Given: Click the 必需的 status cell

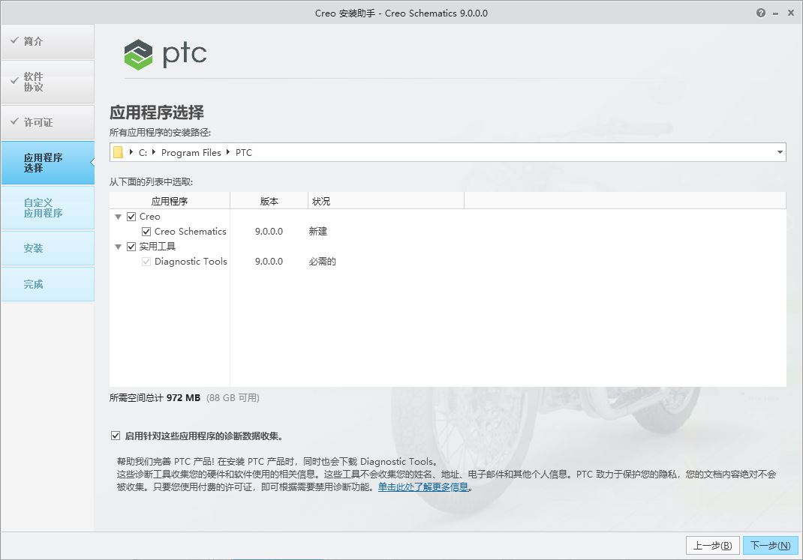Looking at the screenshot, I should [322, 262].
